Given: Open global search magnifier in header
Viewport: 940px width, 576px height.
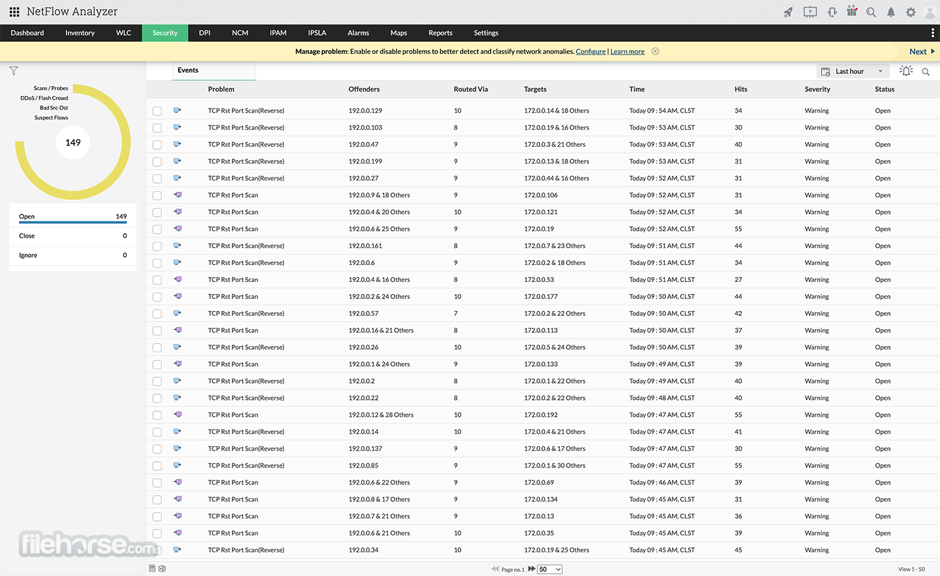Looking at the screenshot, I should click(871, 12).
